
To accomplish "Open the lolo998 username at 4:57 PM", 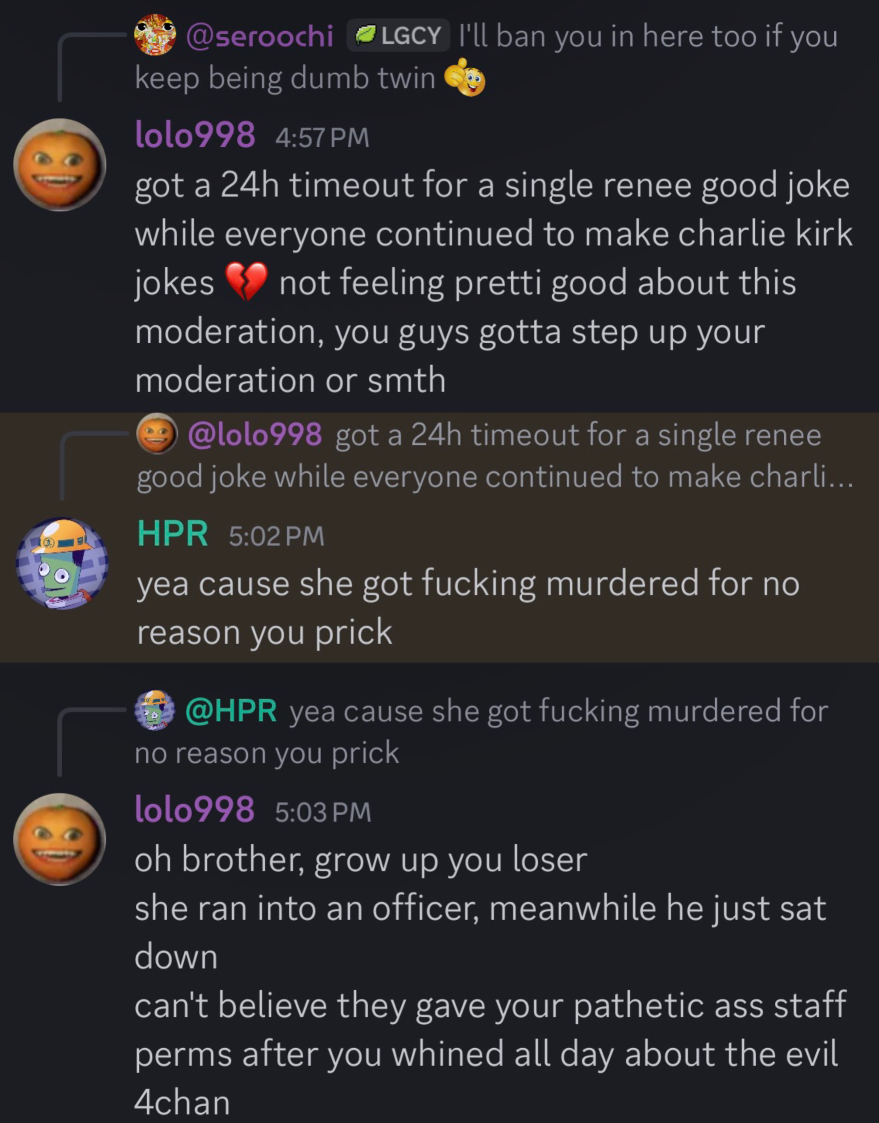I will pyautogui.click(x=195, y=135).
